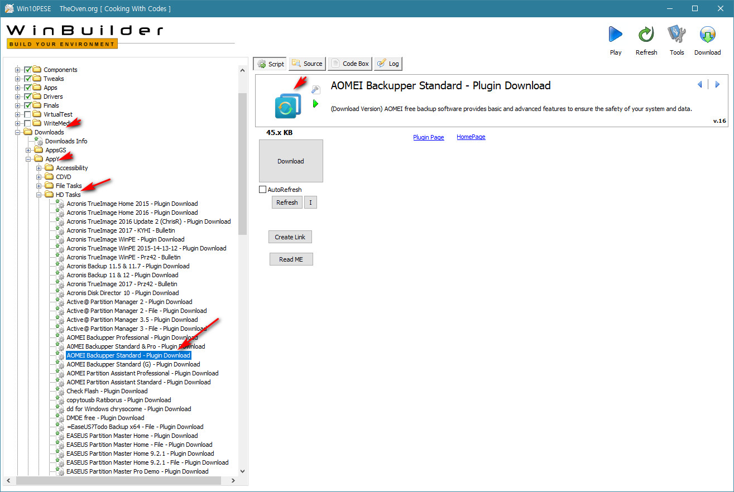The height and width of the screenshot is (492, 734).
Task: Expand the Drivers tree node
Action: click(x=18, y=97)
